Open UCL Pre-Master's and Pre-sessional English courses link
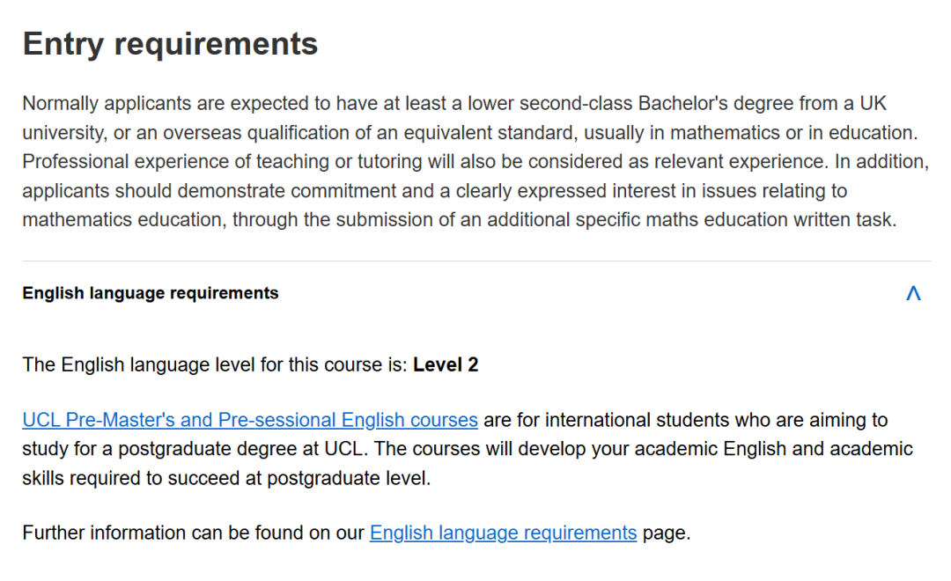951x581 pixels. [250, 420]
